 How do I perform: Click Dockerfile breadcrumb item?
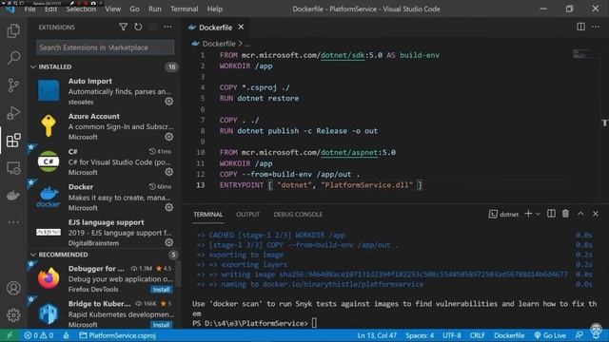point(219,44)
